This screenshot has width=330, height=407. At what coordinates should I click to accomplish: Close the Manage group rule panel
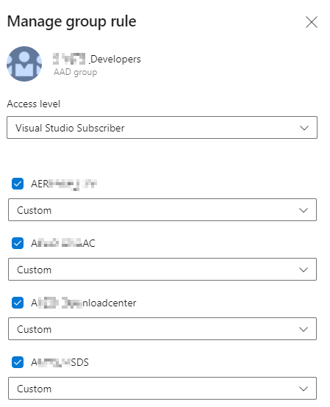(x=312, y=22)
